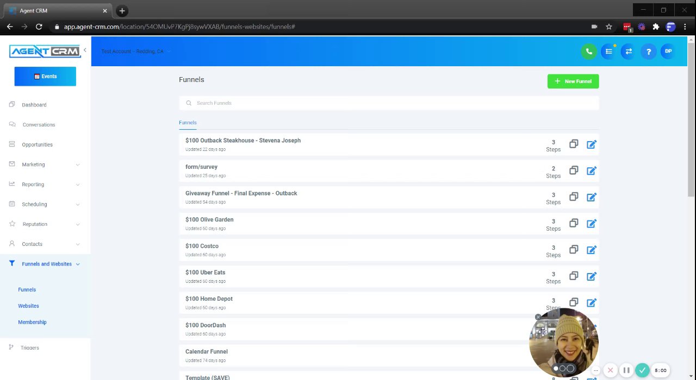Image resolution: width=696 pixels, height=380 pixels.
Task: Clone the $100 Uber Eats funnel
Action: click(x=574, y=276)
